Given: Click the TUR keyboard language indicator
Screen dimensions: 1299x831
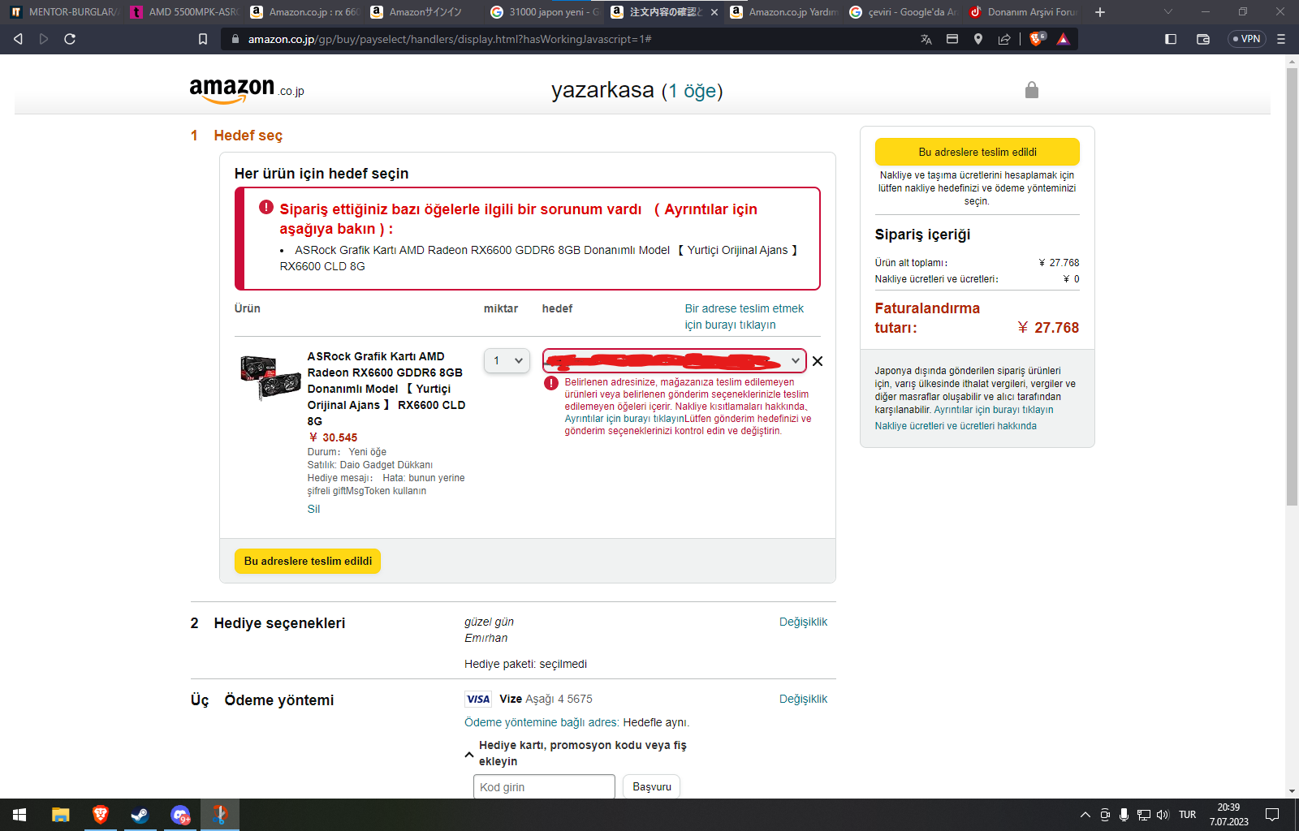Looking at the screenshot, I should click(1187, 815).
